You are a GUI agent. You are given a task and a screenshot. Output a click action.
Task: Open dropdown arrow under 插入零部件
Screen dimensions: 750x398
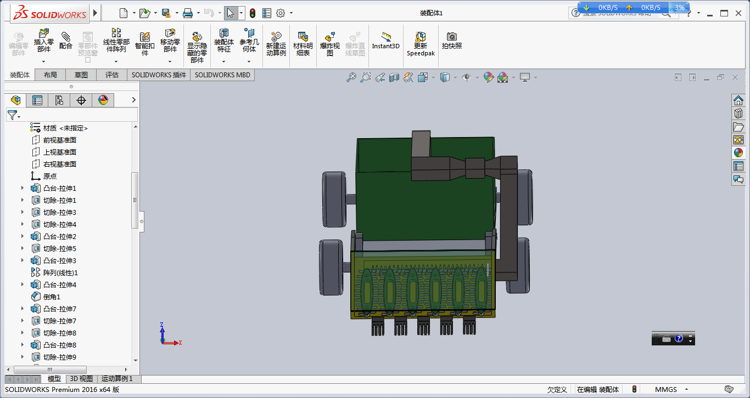point(44,61)
